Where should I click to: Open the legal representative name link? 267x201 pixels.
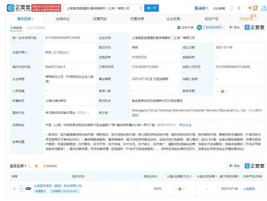point(48,52)
